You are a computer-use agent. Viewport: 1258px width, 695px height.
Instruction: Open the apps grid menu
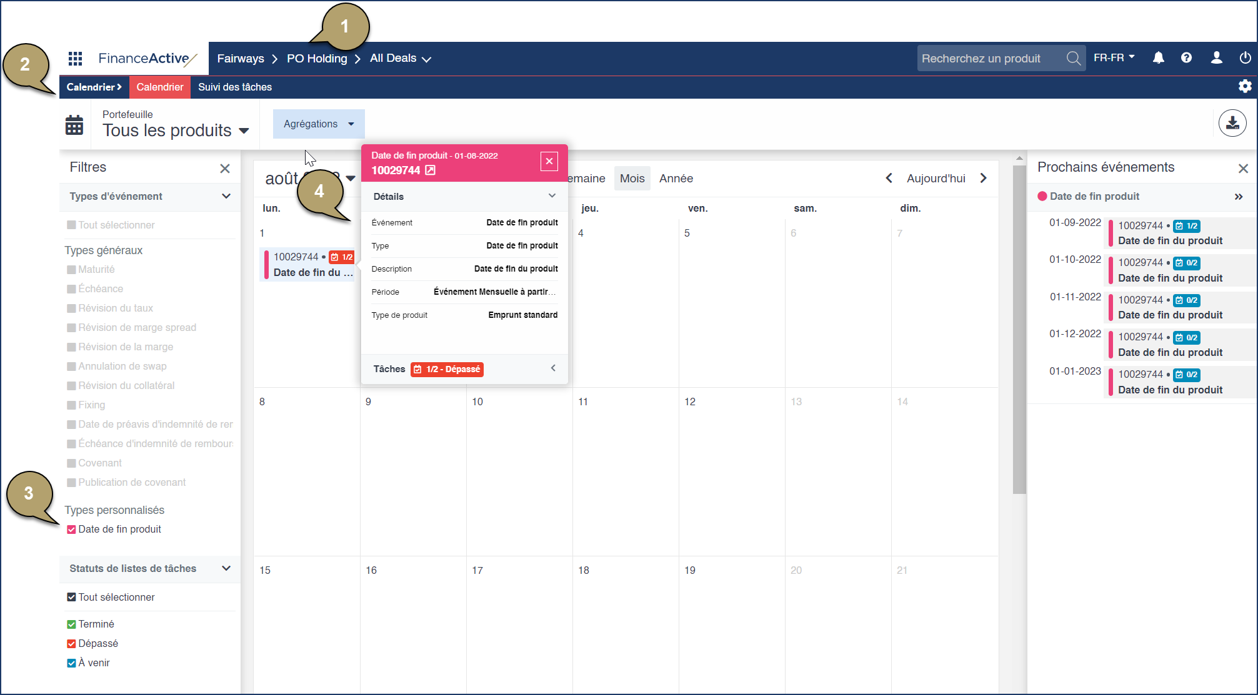(74, 58)
